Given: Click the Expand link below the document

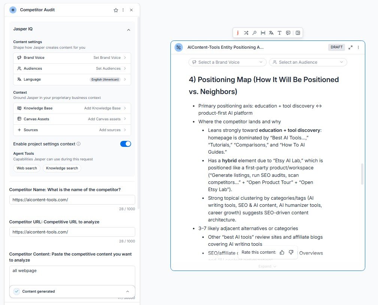Looking at the screenshot, I should pos(267,266).
